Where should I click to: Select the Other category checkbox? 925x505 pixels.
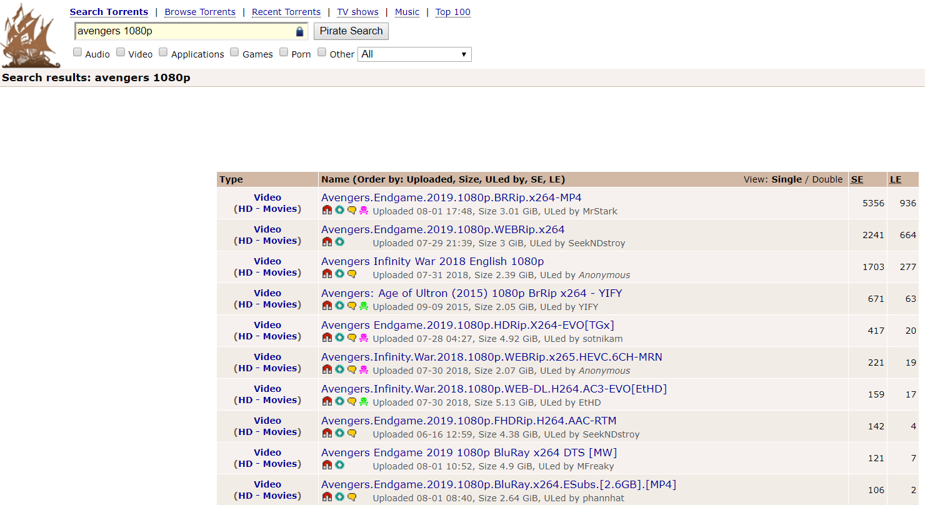pos(322,52)
